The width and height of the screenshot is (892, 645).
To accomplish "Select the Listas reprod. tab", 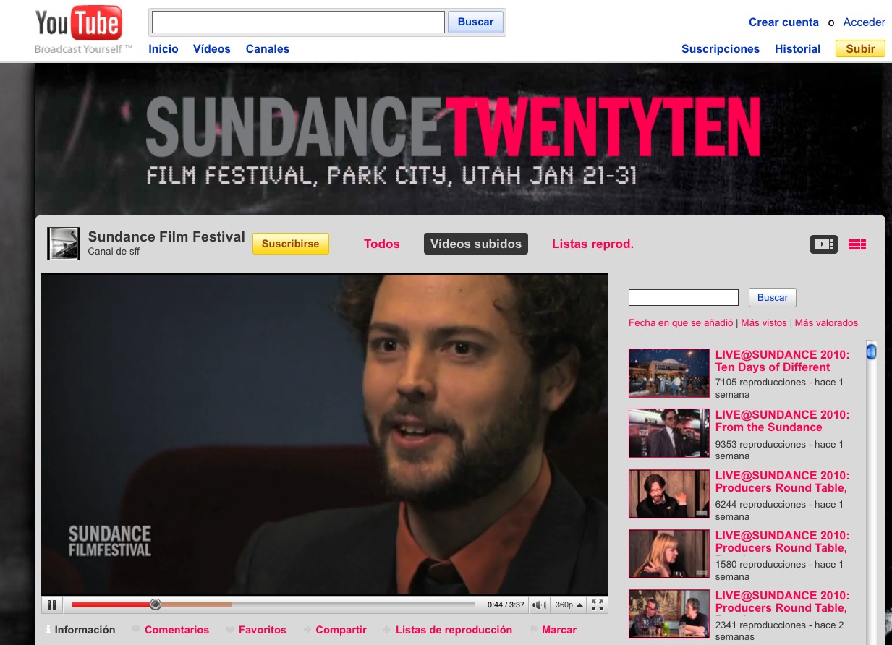I will coord(592,244).
